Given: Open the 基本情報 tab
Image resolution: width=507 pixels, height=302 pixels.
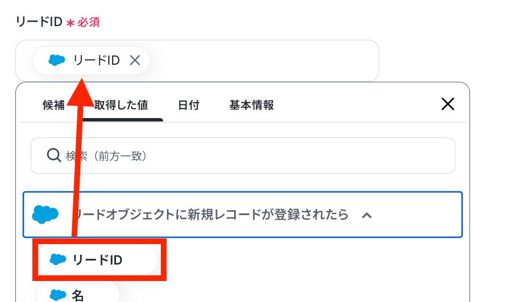Looking at the screenshot, I should pos(252,105).
